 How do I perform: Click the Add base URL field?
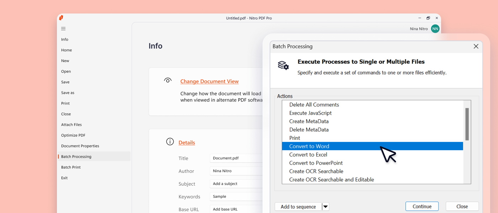click(x=236, y=209)
